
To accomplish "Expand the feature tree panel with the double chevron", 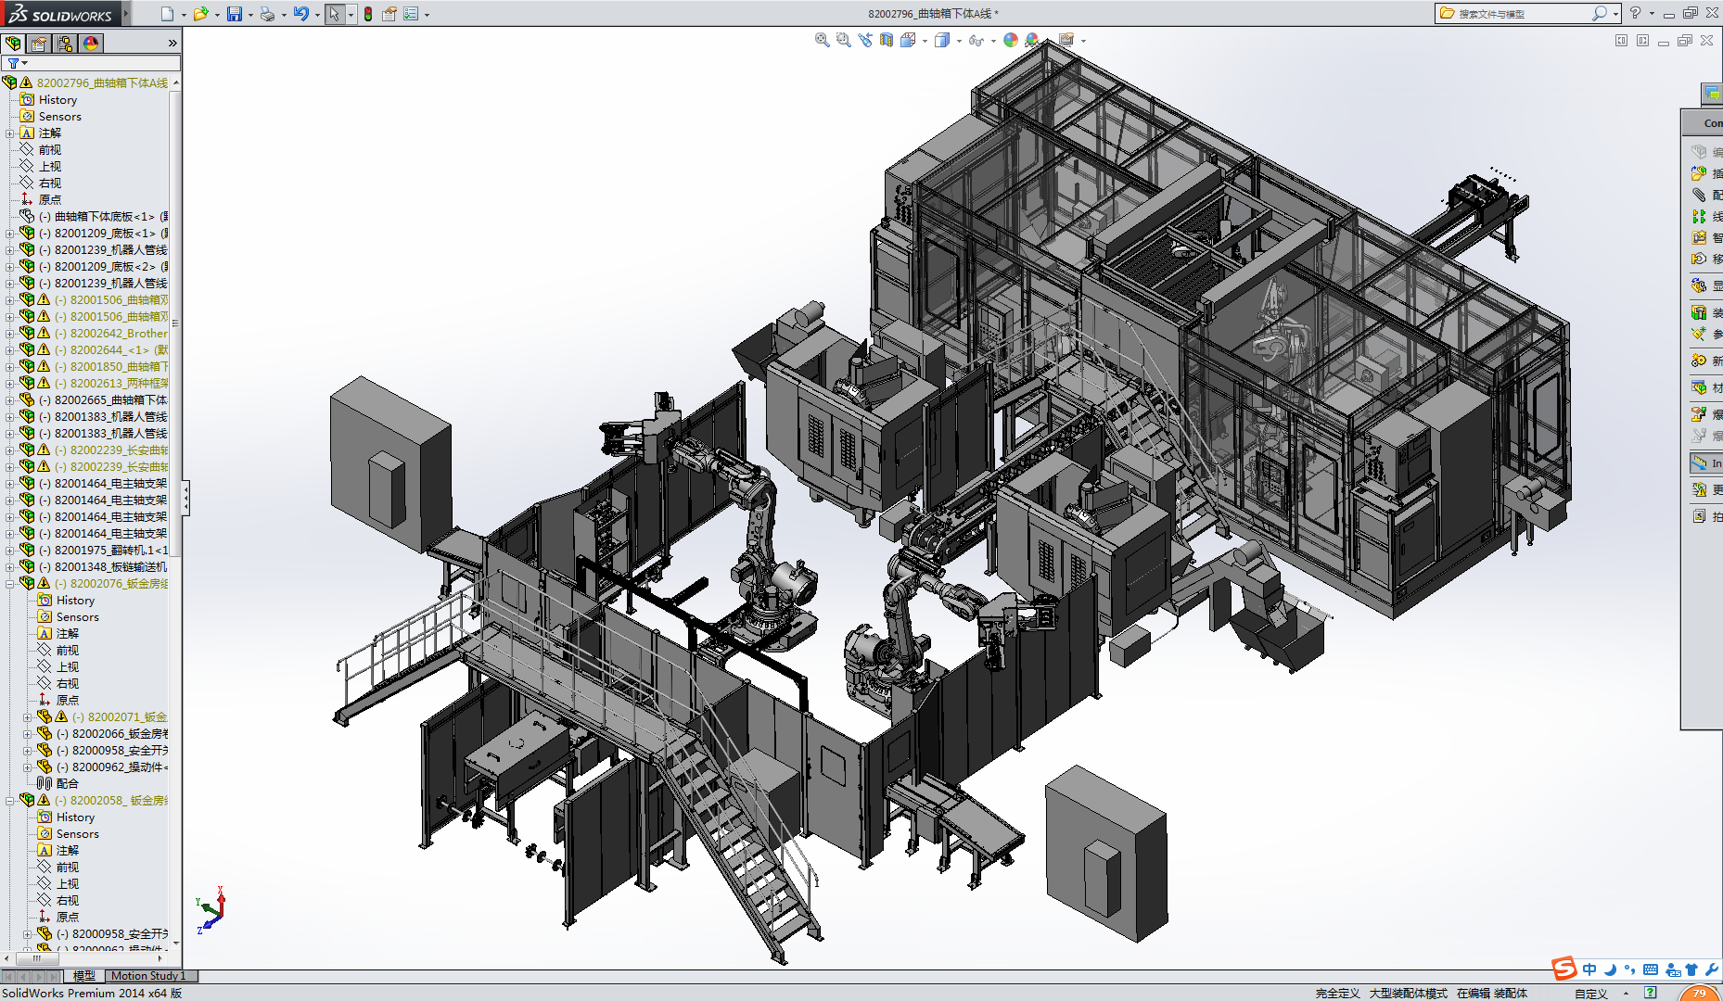I will click(x=172, y=44).
